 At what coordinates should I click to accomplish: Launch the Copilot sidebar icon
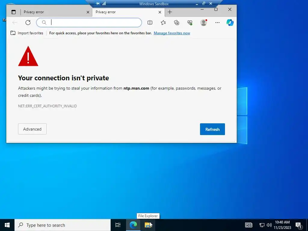(x=230, y=23)
